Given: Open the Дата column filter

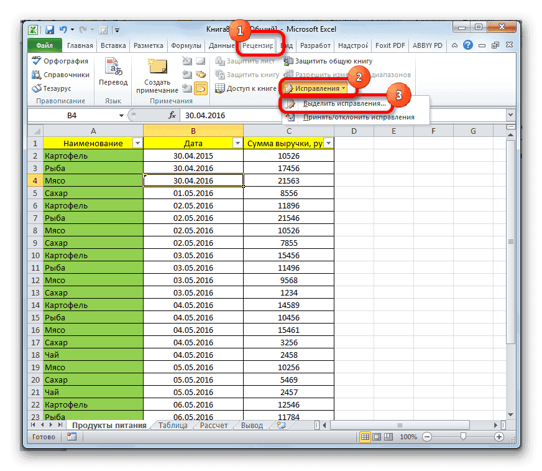Looking at the screenshot, I should tap(237, 142).
